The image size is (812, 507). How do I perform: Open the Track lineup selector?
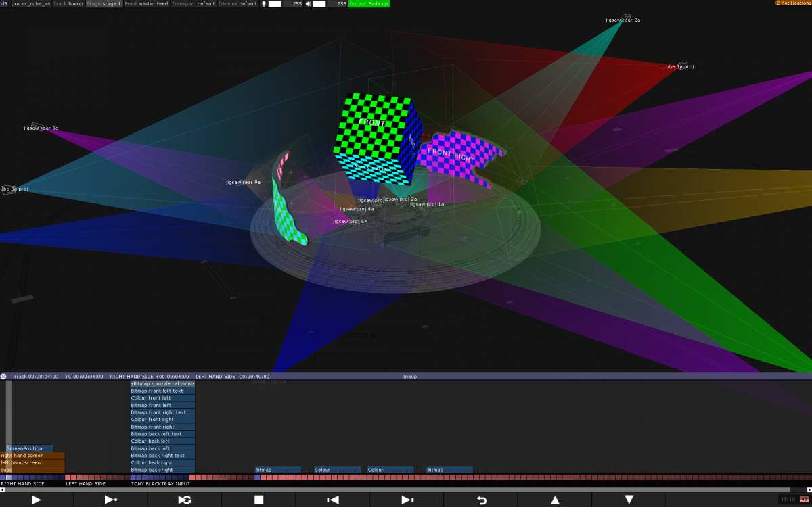[x=68, y=3]
